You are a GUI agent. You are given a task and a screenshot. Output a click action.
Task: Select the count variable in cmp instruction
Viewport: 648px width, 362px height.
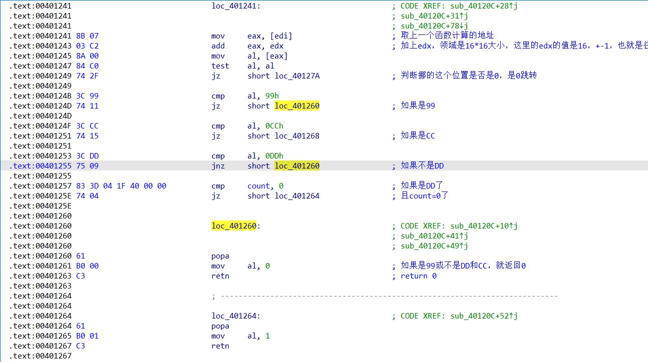pos(258,186)
